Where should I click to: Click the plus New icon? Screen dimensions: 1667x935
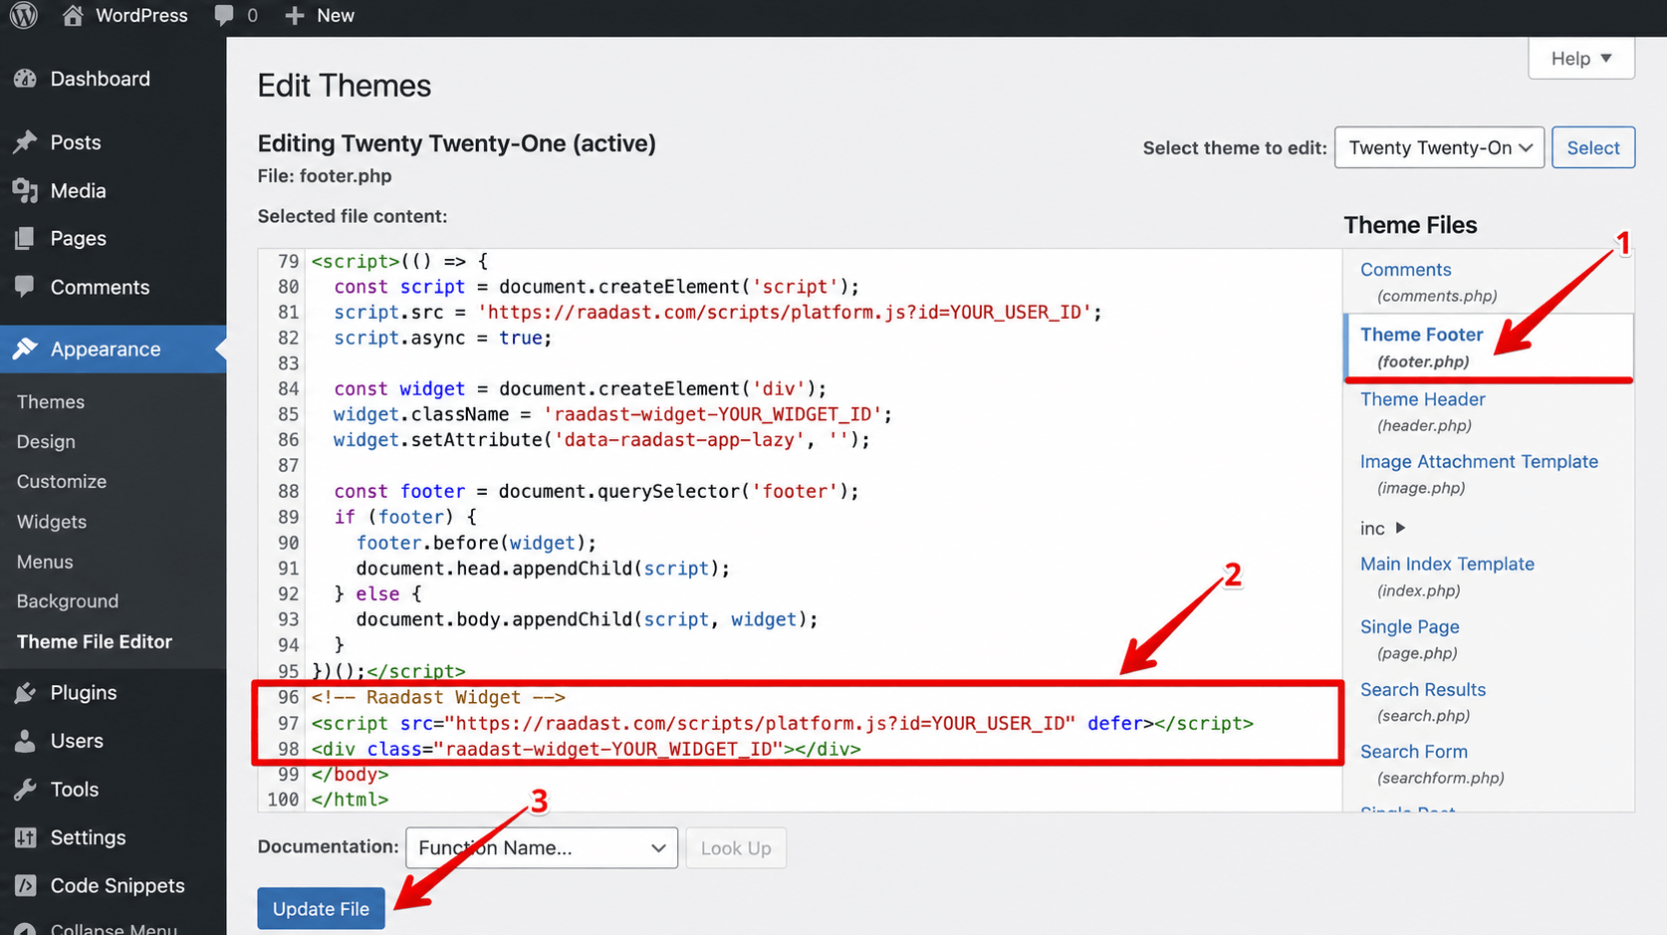(294, 16)
